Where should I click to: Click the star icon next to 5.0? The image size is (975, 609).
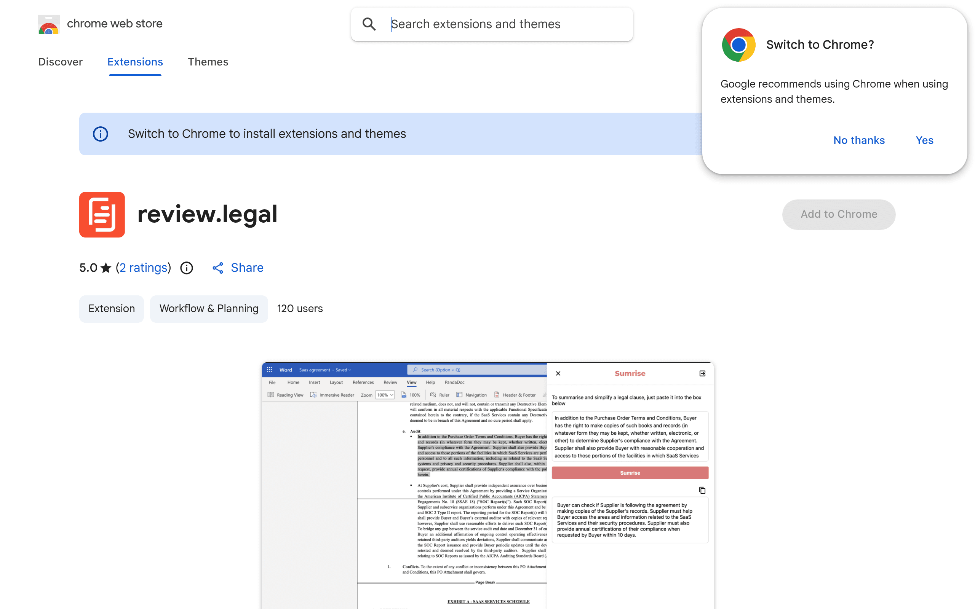106,268
